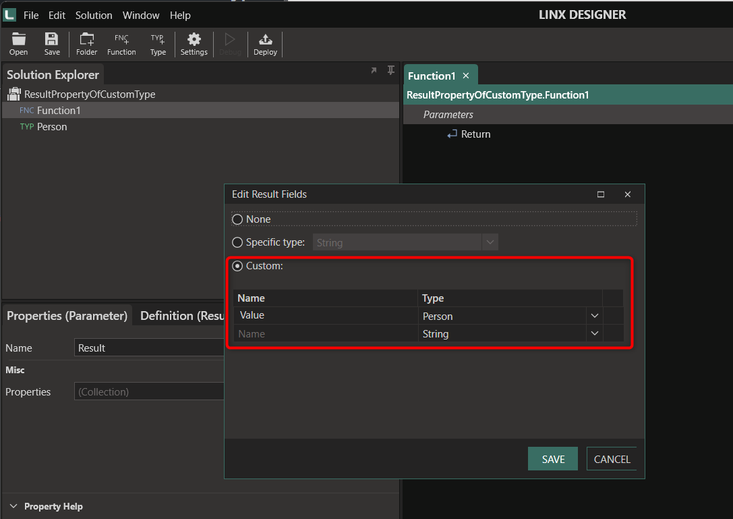Select the Specific type radio option
Screen dimensions: 733x519
pyautogui.click(x=237, y=242)
